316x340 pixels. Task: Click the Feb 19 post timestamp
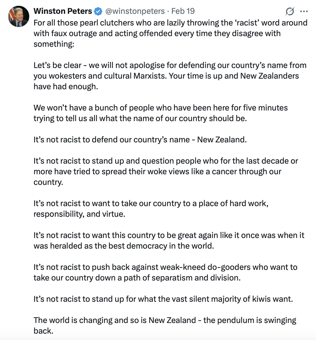pos(183,11)
